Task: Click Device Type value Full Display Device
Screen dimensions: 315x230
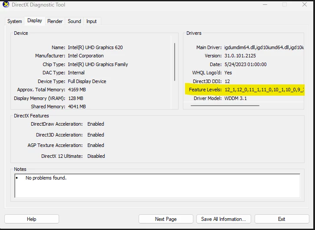Action: point(87,81)
